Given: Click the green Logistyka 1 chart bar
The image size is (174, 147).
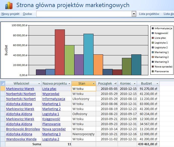Looking at the screenshot, I should click(x=69, y=60).
